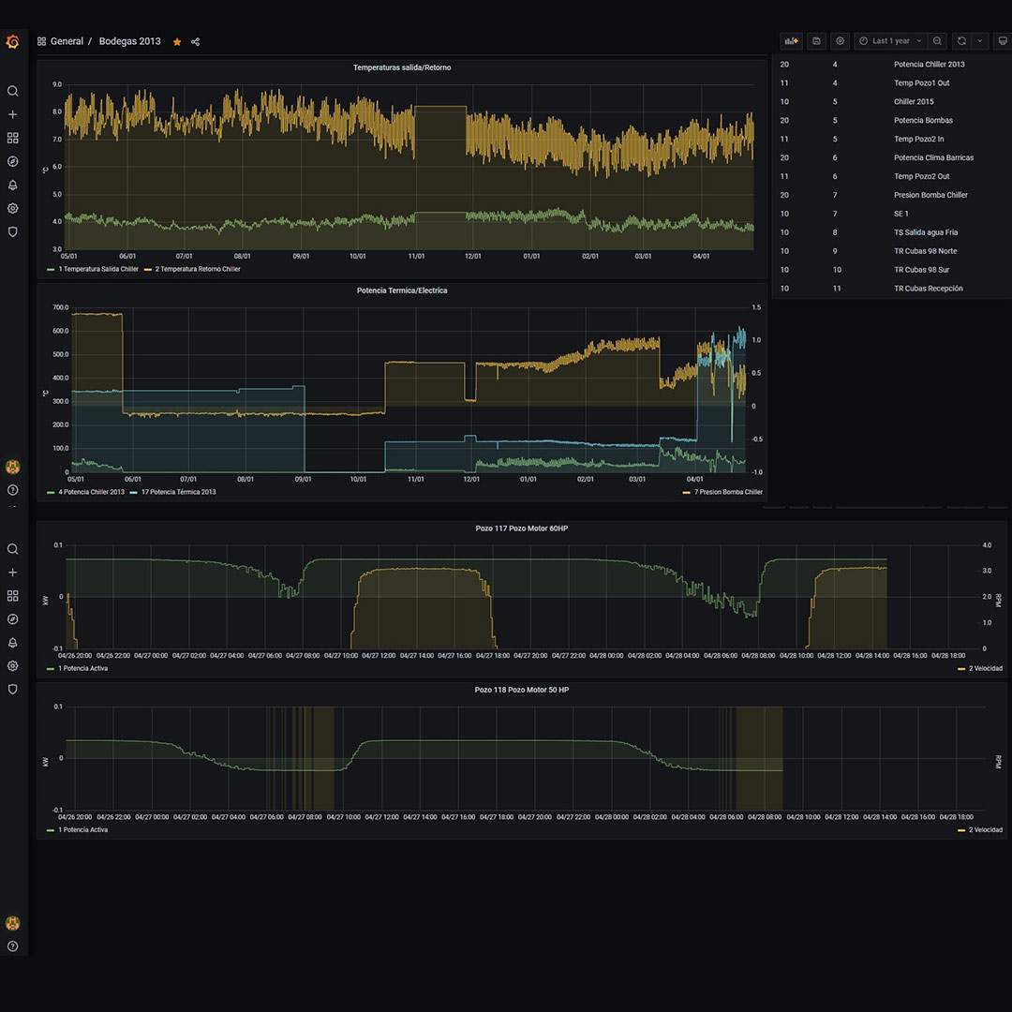Open 'Pozo 117 Pozo Motor 60HP' panel menu
This screenshot has height=1012, width=1012.
click(522, 528)
